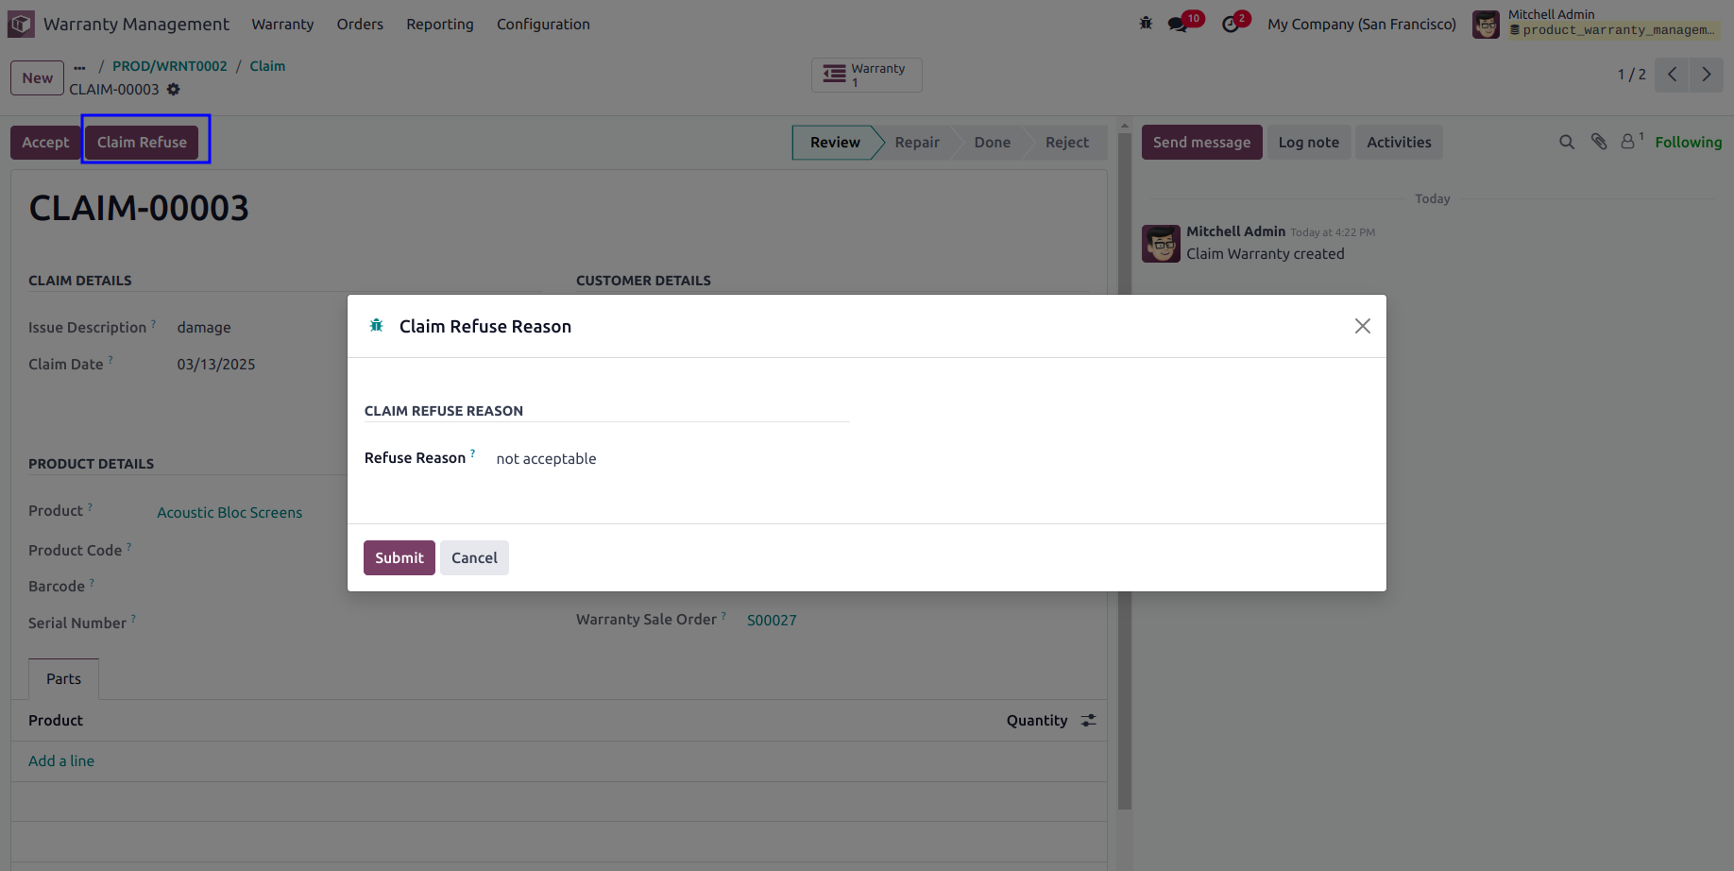The image size is (1734, 871).
Task: Expand the breadcrumb ellipsis menu
Action: tap(79, 66)
